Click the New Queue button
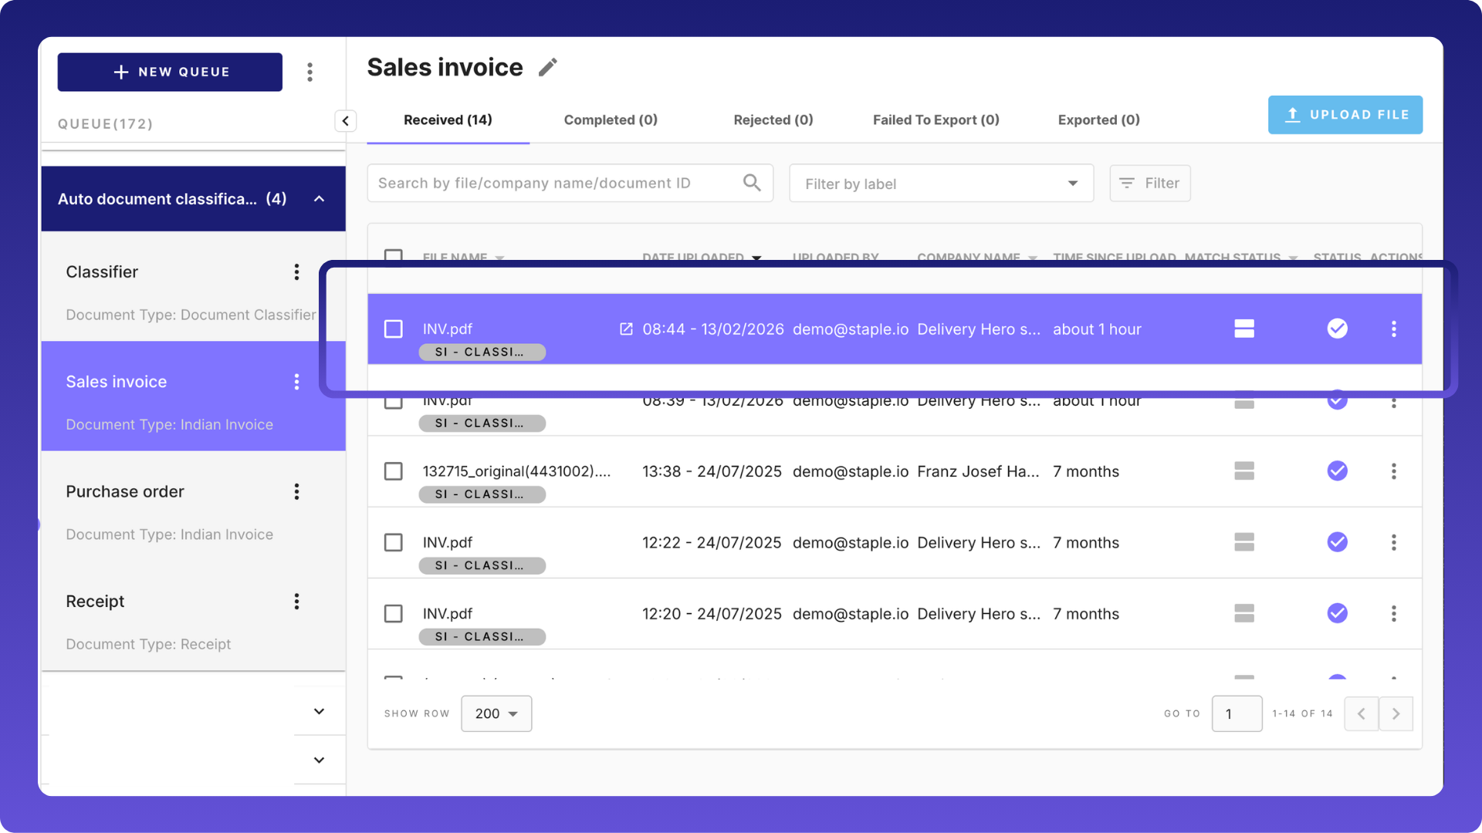 coord(170,73)
